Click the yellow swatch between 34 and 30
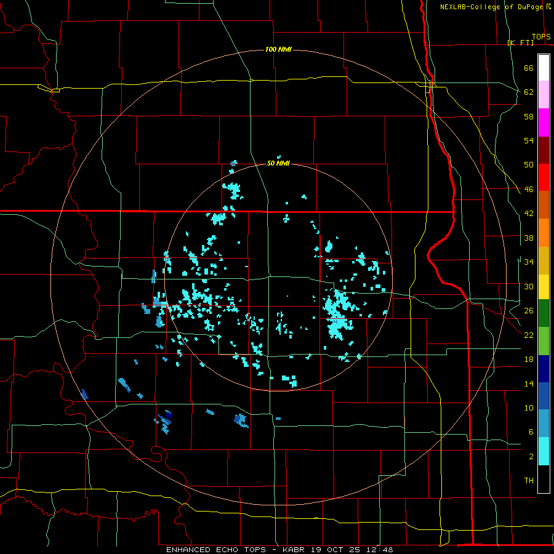The width and height of the screenshot is (554, 554). (544, 287)
